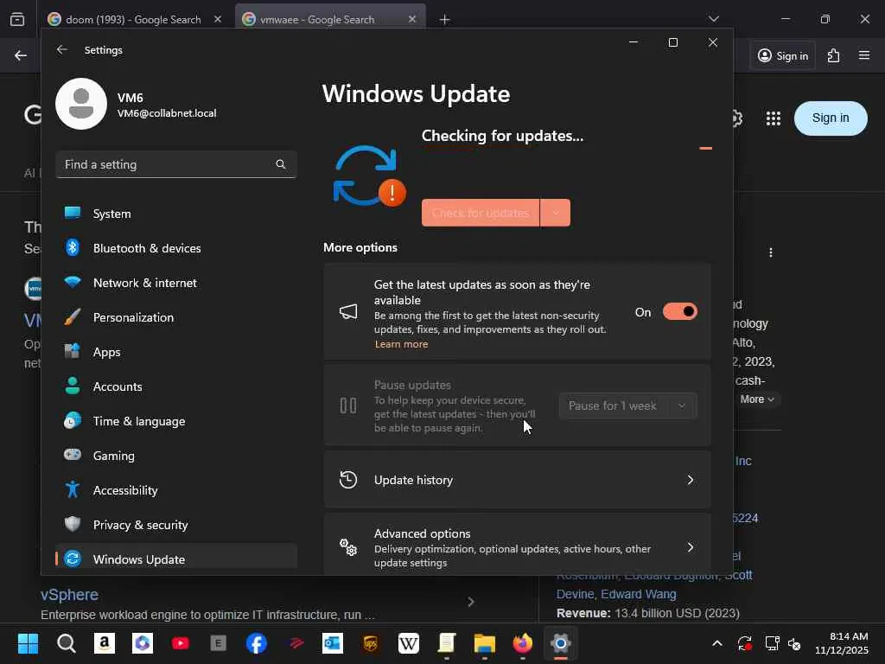Open File Explorer from taskbar

(484, 643)
